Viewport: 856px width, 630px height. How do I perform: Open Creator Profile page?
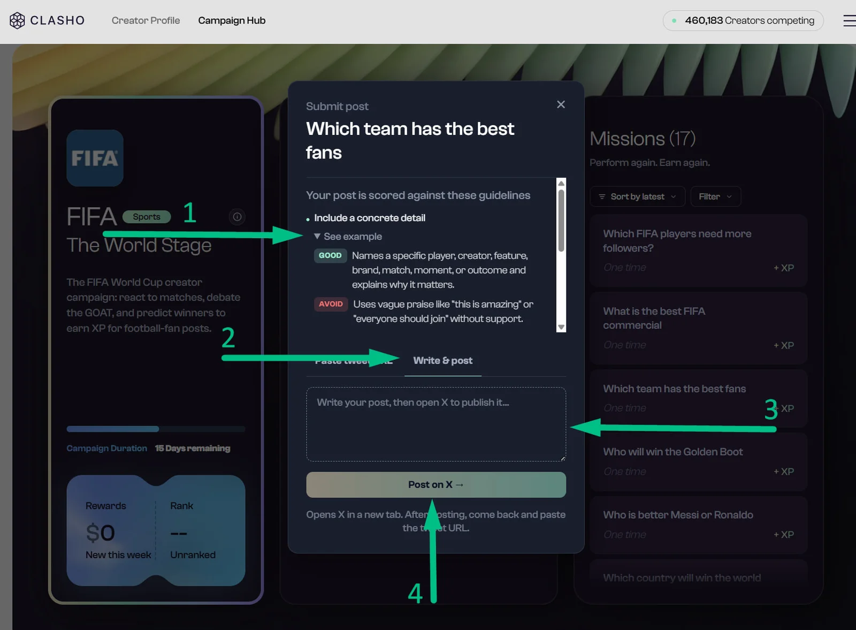pos(146,20)
